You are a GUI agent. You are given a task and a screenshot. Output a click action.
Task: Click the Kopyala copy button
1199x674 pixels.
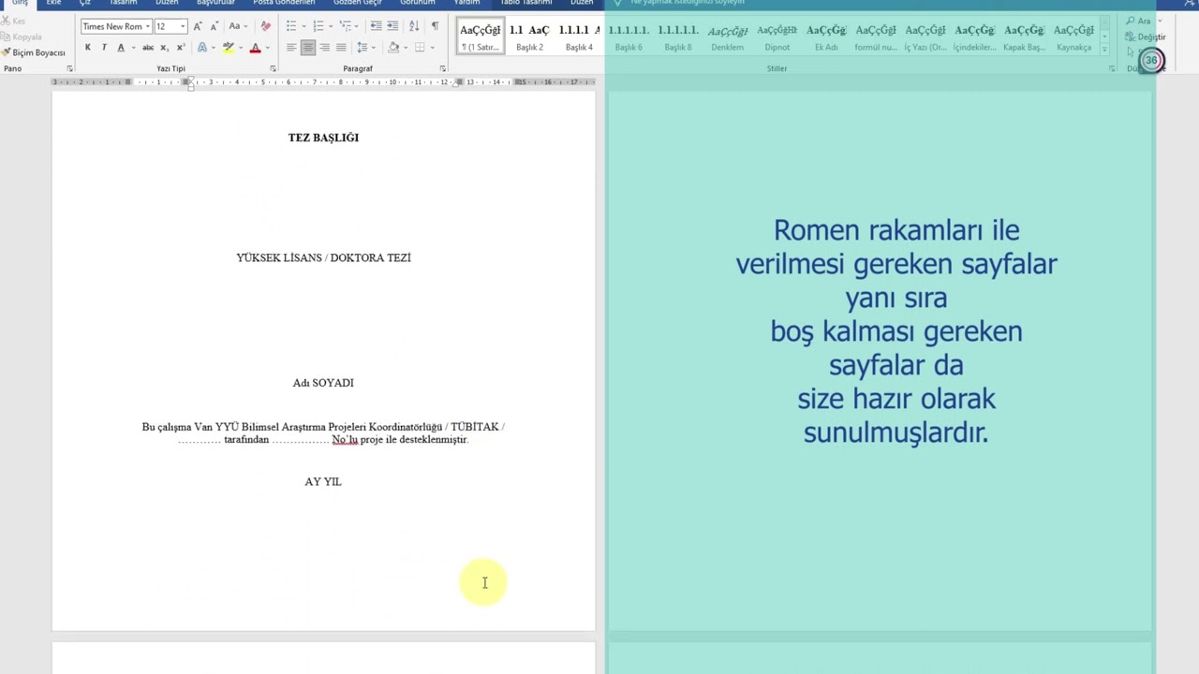(x=22, y=37)
